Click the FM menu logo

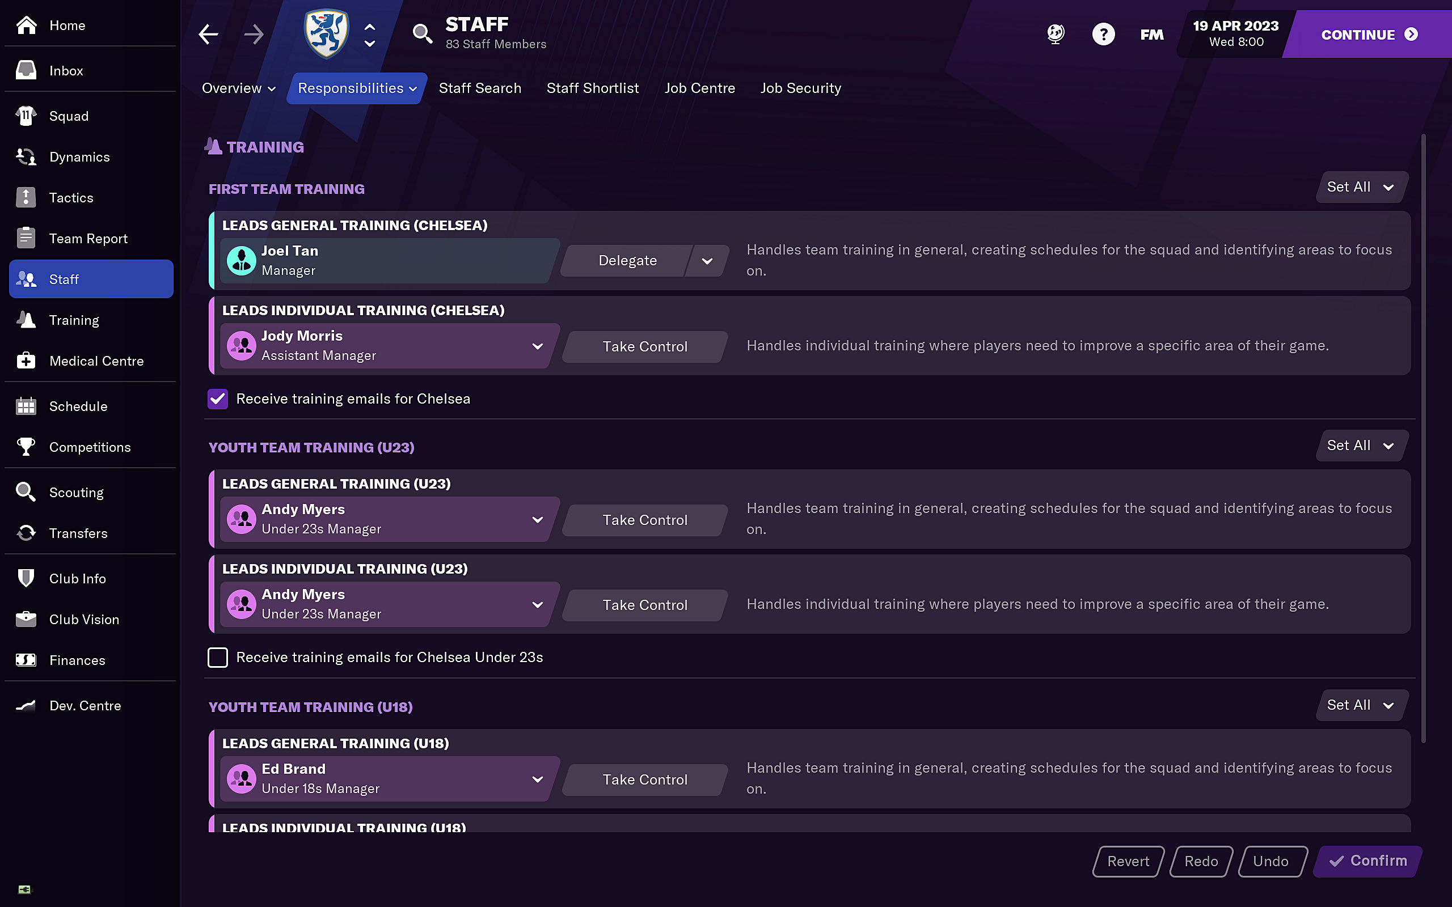click(x=1151, y=35)
